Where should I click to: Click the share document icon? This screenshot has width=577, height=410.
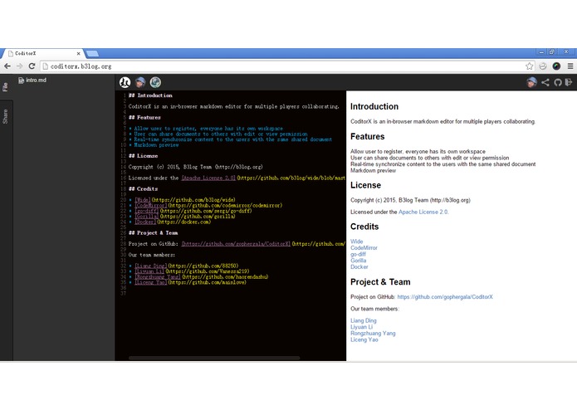point(545,82)
